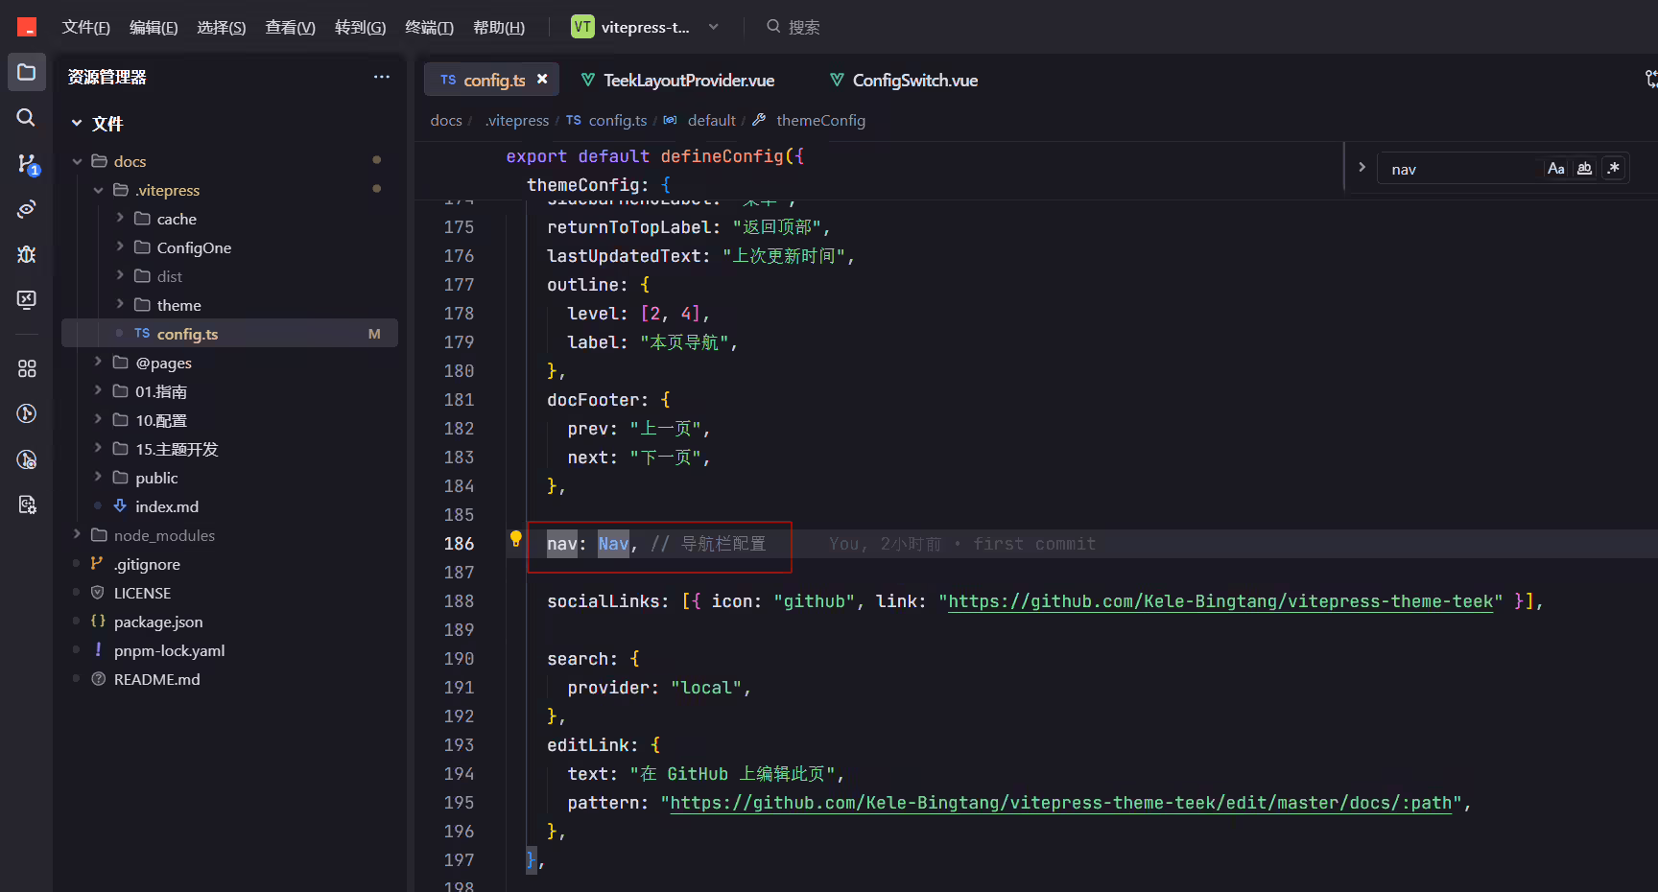
Task: Toggle Use Regular Expression in find widget
Action: [x=1614, y=169]
